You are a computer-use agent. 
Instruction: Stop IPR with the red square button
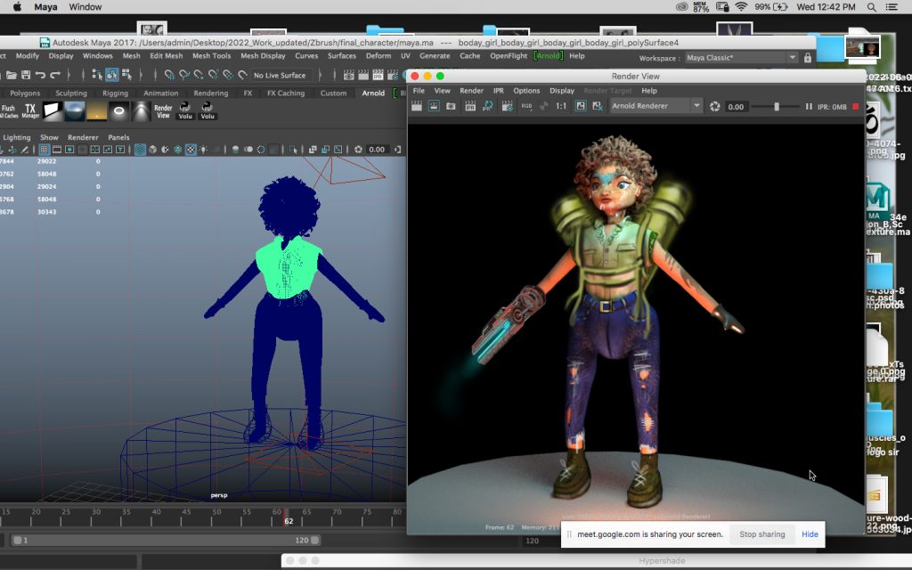pyautogui.click(x=856, y=107)
